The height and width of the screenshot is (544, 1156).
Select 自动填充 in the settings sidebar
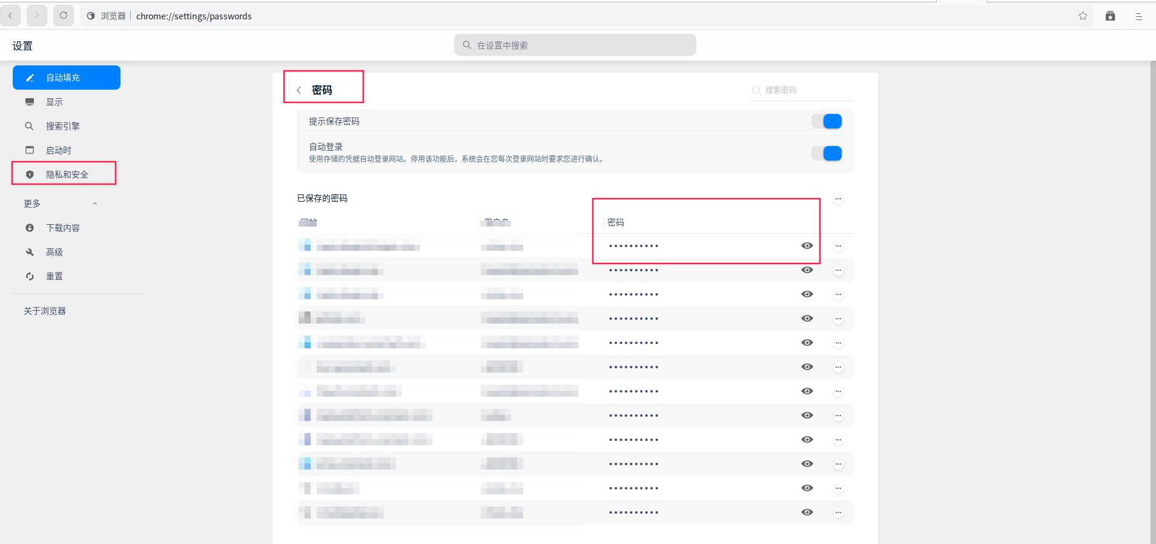[67, 78]
